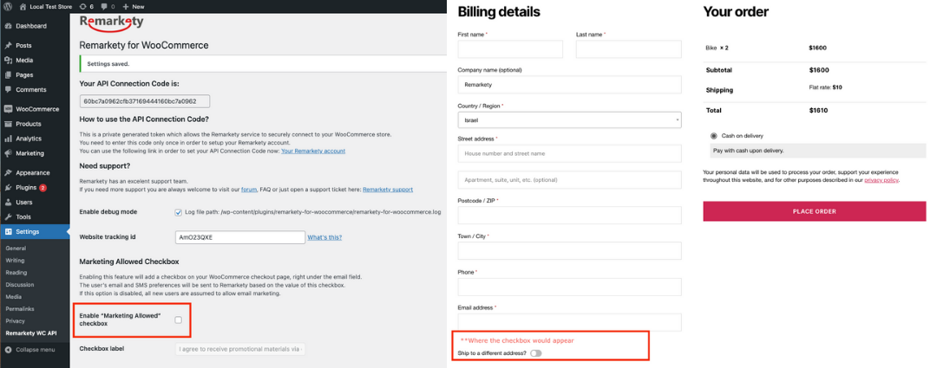The width and height of the screenshot is (937, 368).
Task: Collapse the admin sidebar menu
Action: (29, 350)
